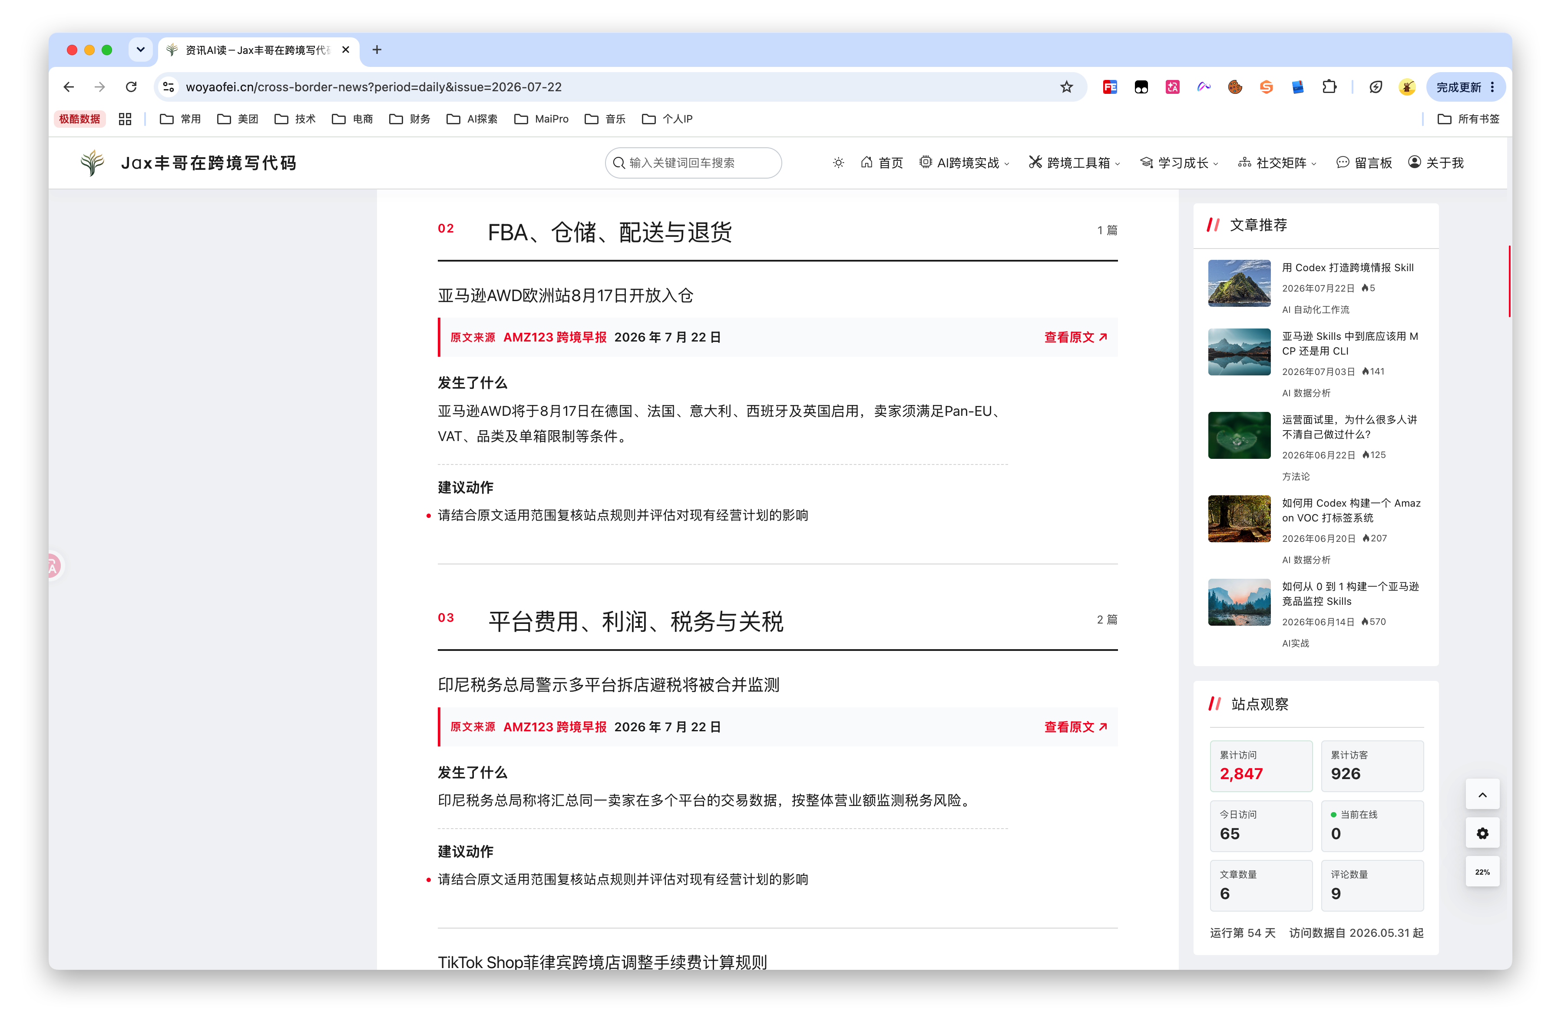Open thumbnail of Amazon VOC 打标签系统 article
Viewport: 1561px width, 1035px height.
coord(1239,519)
